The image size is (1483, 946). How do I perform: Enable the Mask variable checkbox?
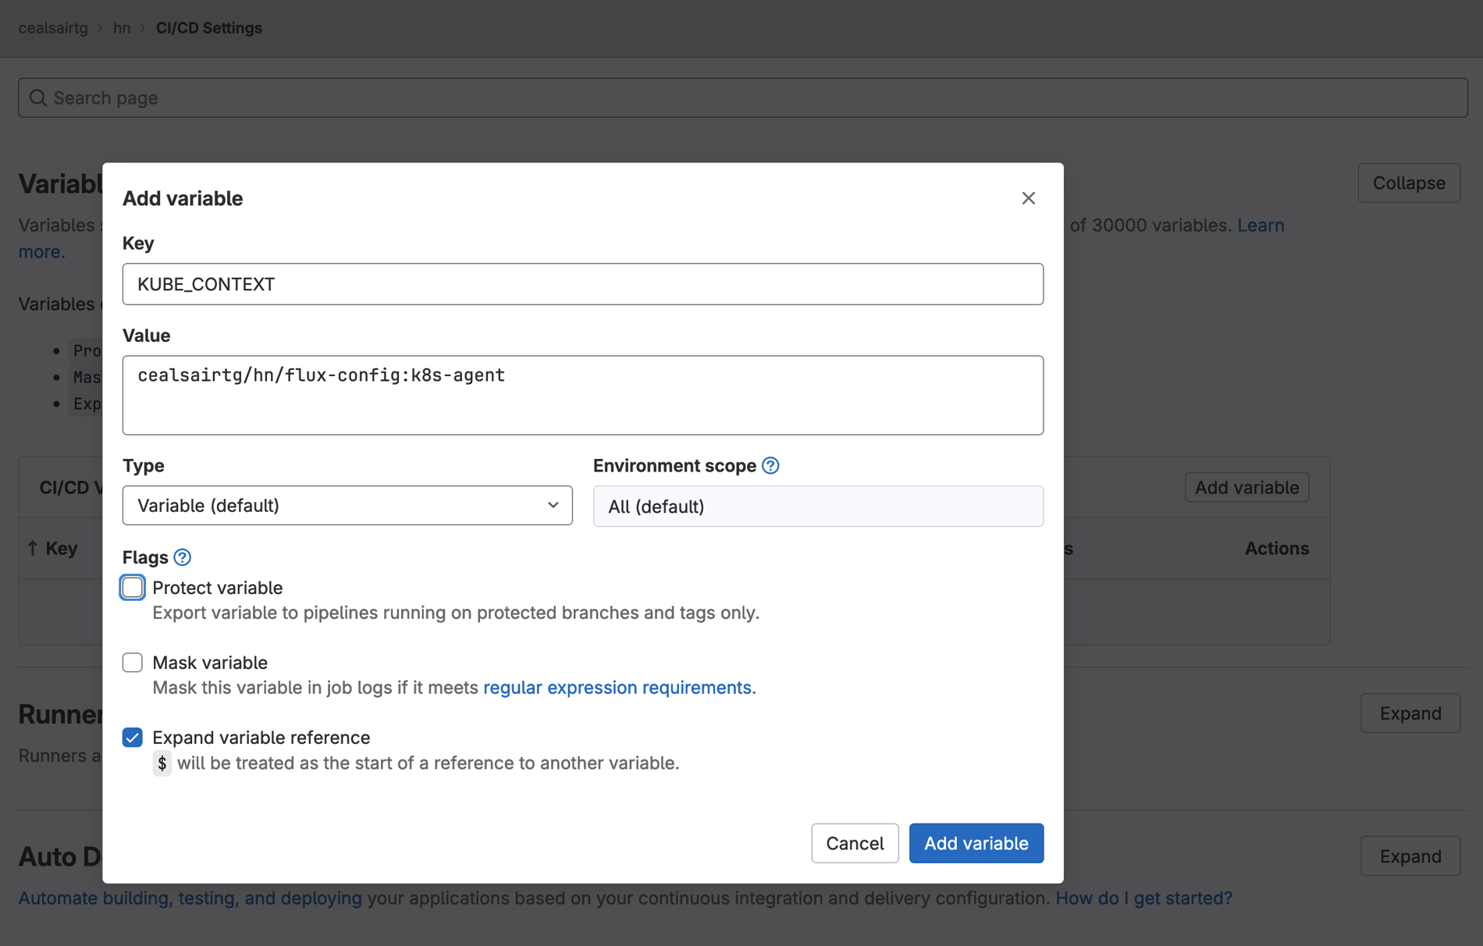tap(133, 663)
